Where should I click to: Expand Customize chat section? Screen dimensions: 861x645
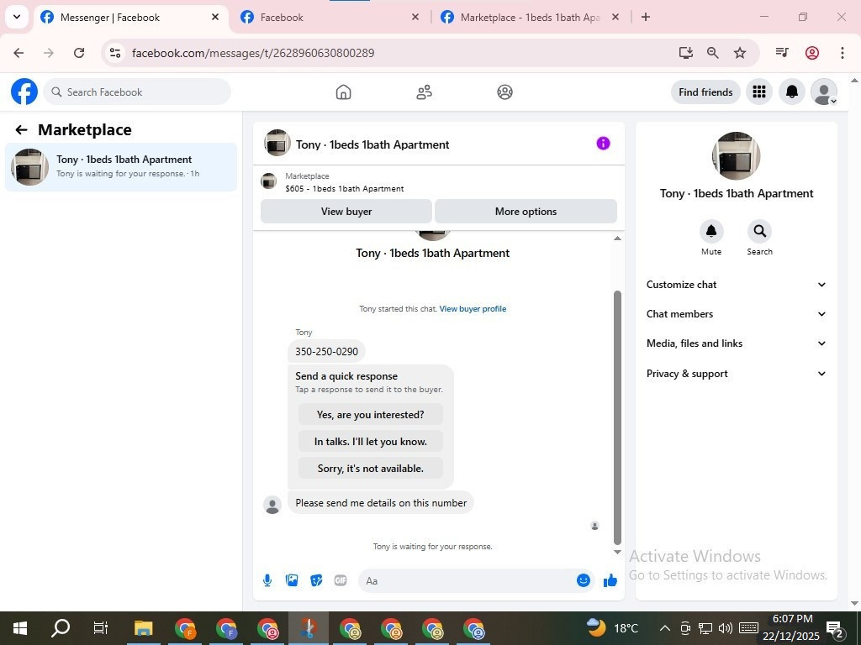tap(736, 285)
